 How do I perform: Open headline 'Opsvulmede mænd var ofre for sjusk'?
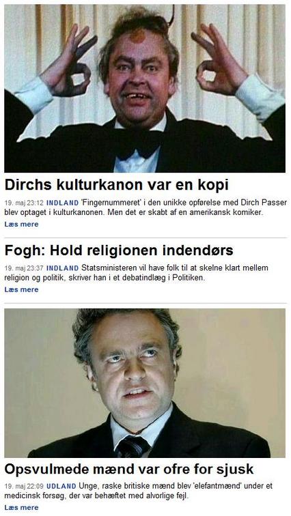[129, 470]
